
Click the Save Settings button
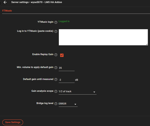pyautogui.click(x=13, y=122)
